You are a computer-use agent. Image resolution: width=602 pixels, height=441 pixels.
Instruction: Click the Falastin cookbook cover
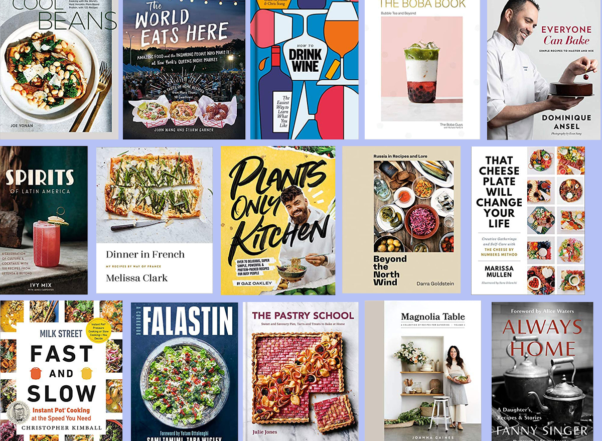185,372
